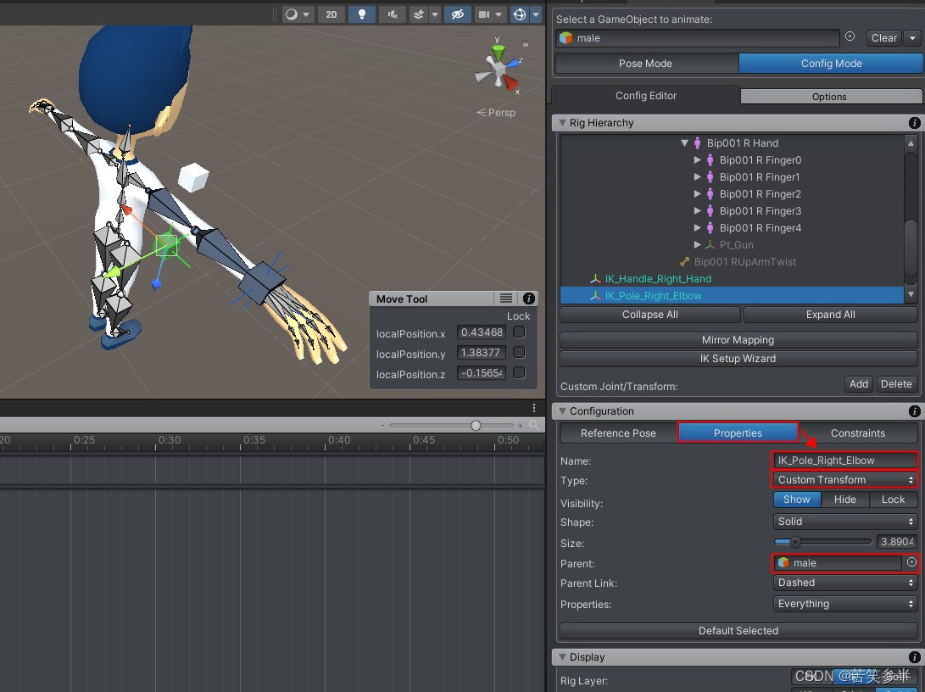Switch to Pose Mode
Viewport: 925px width, 692px height.
click(646, 63)
